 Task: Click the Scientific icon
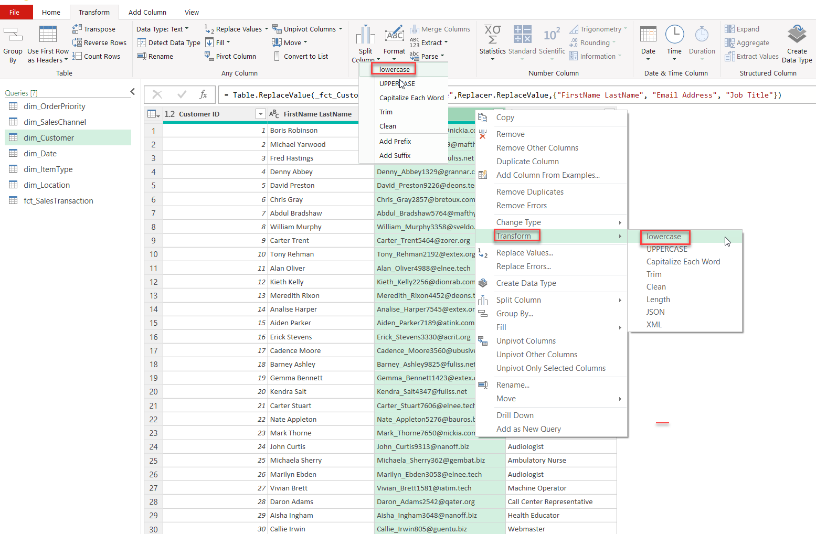[x=552, y=35]
